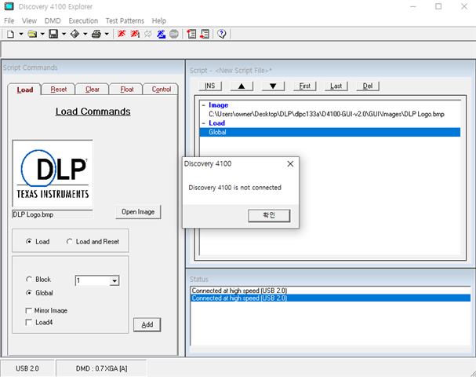Click the Discovery 4100 Explorer title bar icon
476x377 pixels.
click(9, 6)
